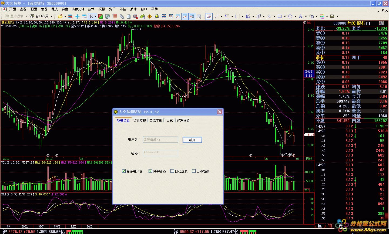Click the sun gear settings icon
389x234 pixels.
(157, 16)
